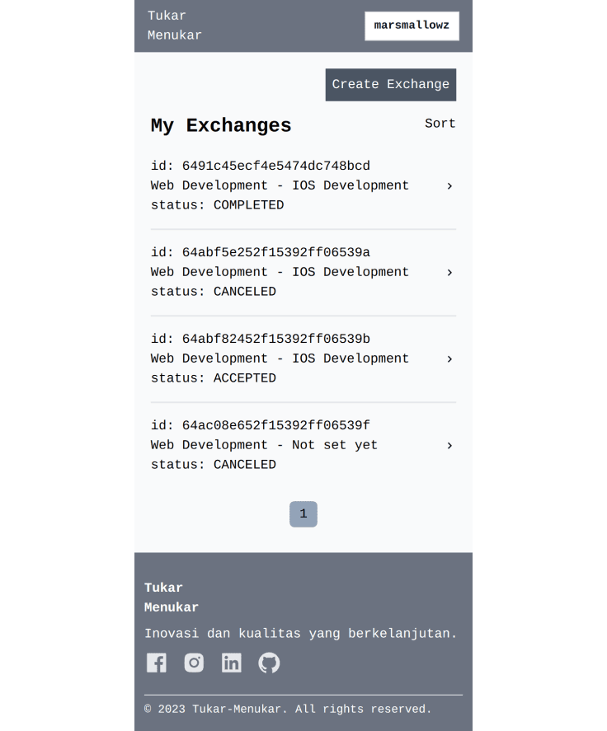Open the marsmallowz user menu

[412, 26]
